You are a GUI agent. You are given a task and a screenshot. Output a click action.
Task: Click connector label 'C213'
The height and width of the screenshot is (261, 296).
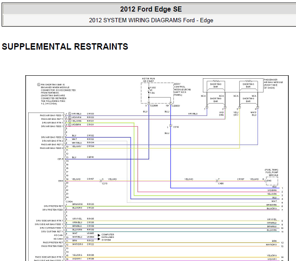(x=105, y=184)
